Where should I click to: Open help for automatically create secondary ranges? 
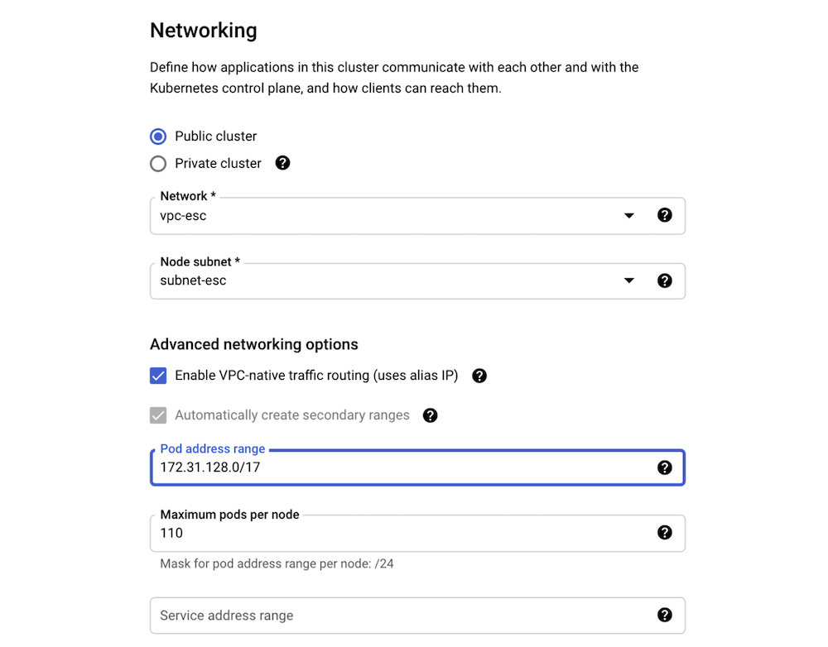click(x=430, y=415)
